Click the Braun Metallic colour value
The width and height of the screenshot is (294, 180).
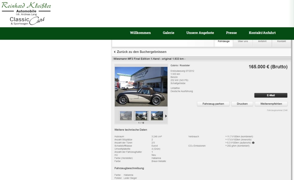click(158, 161)
